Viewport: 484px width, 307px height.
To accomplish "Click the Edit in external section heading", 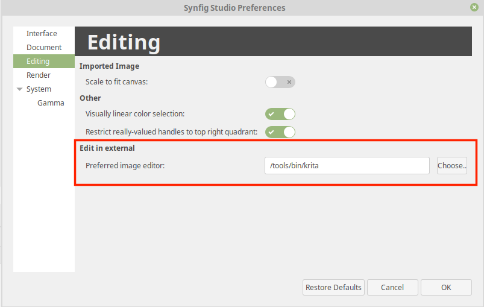I will 107,148.
